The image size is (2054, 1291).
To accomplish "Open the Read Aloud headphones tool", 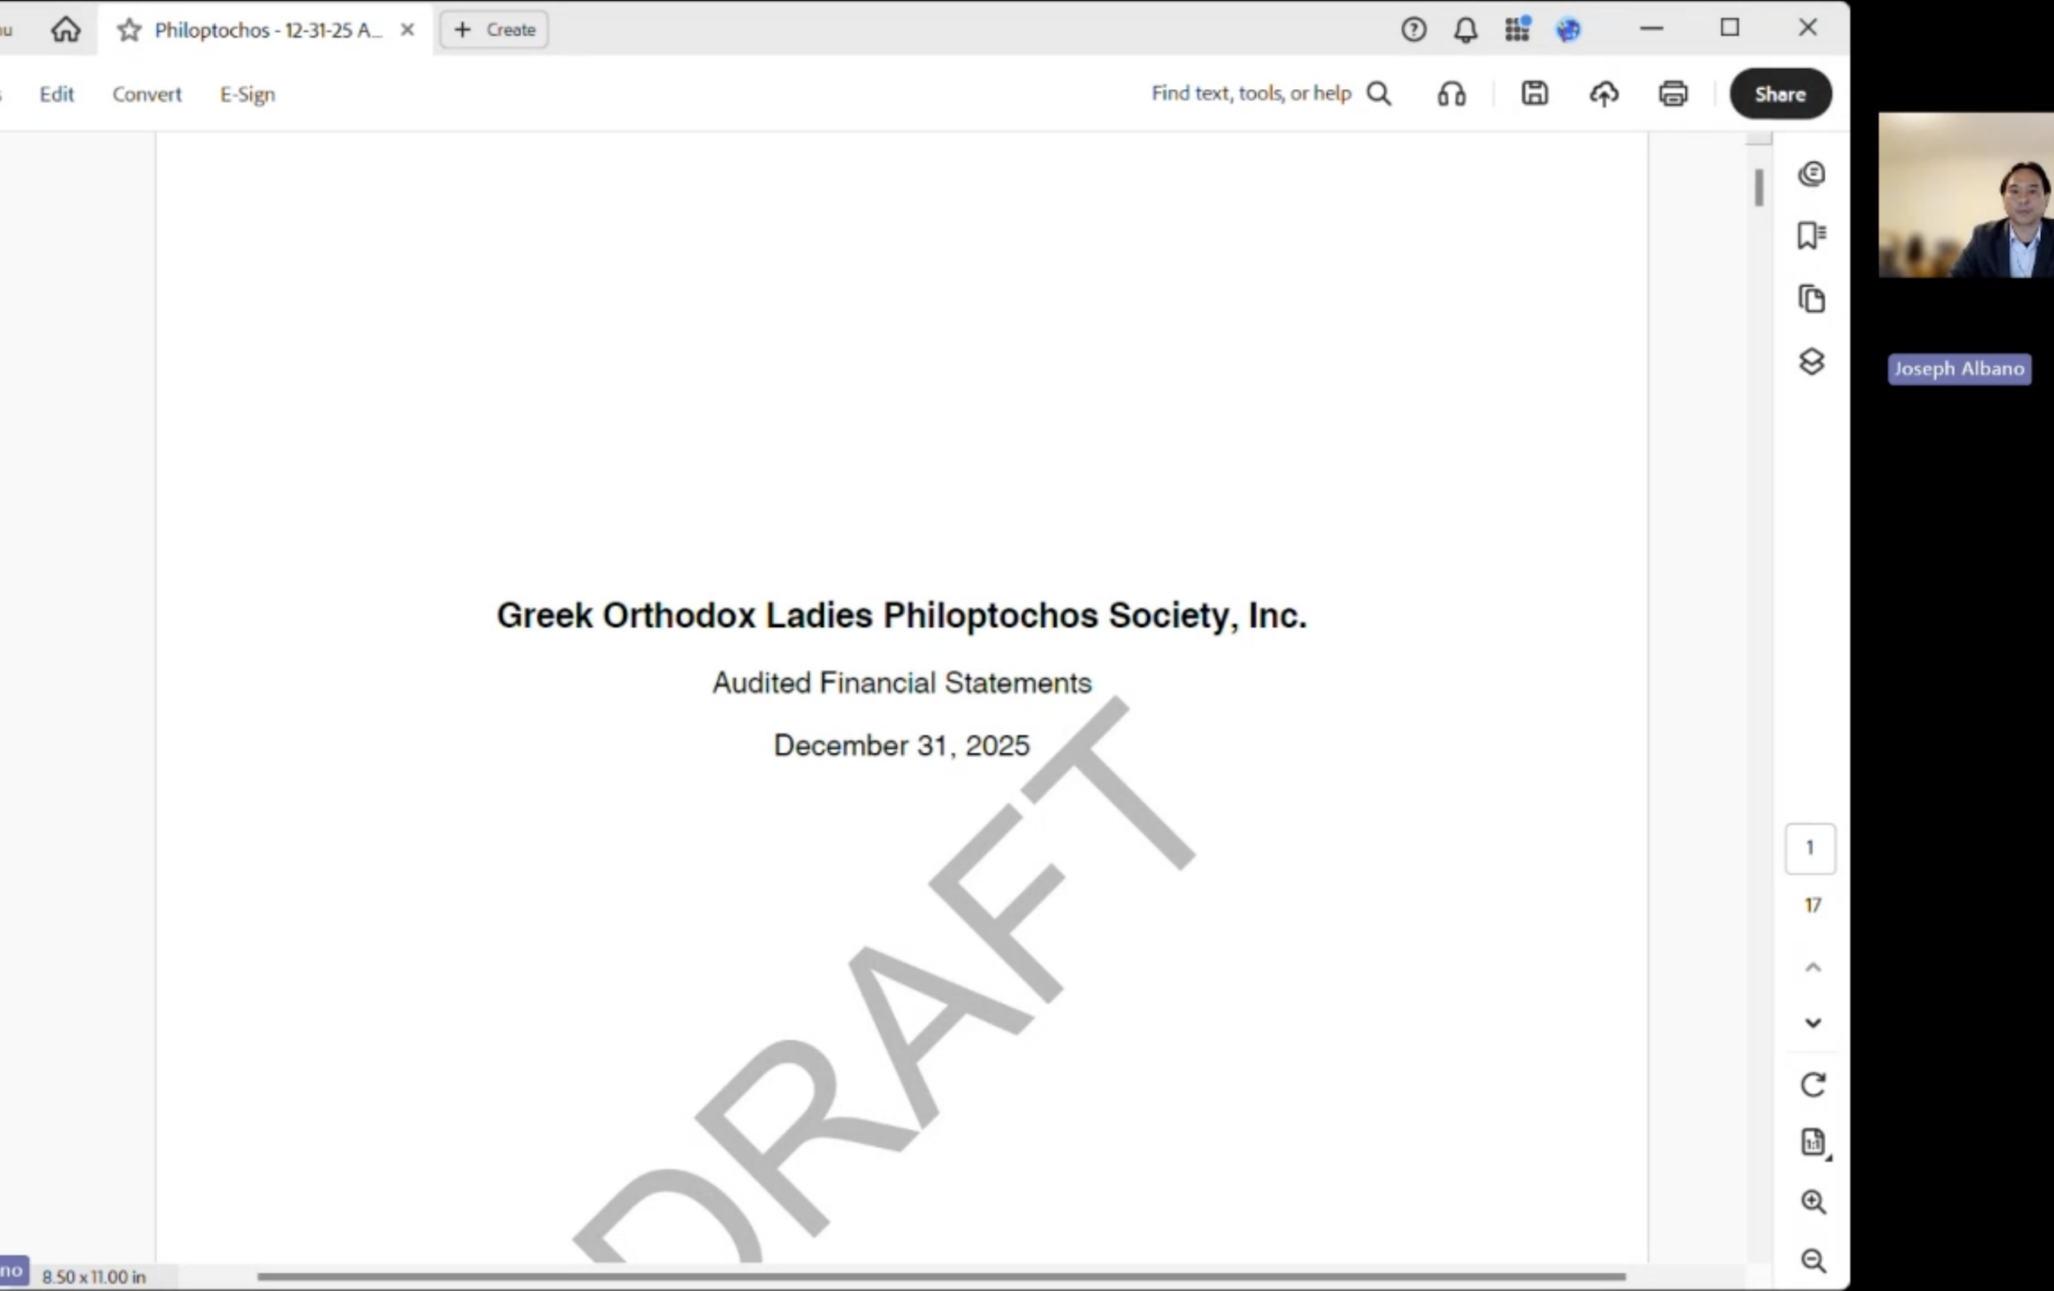I will pyautogui.click(x=1451, y=94).
